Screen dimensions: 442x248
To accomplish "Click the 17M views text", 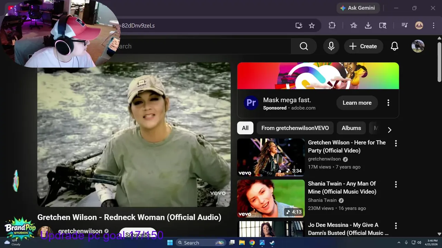I will pyautogui.click(x=319, y=167).
